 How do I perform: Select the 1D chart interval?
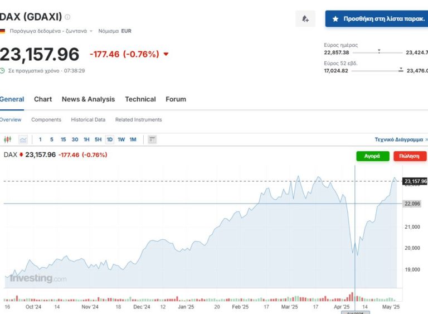click(x=109, y=139)
